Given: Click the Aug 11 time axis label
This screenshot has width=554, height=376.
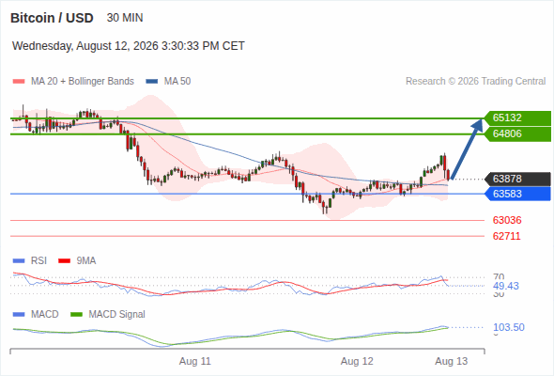Looking at the screenshot, I should point(195,362).
